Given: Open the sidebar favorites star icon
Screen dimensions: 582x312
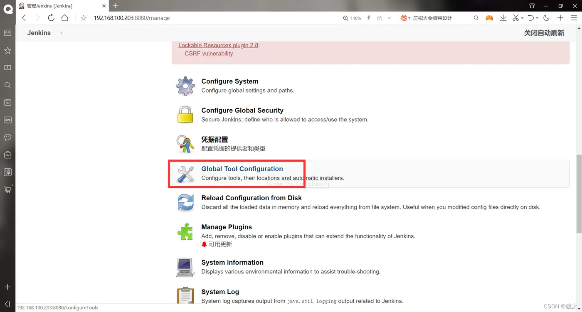Looking at the screenshot, I should pos(7,50).
